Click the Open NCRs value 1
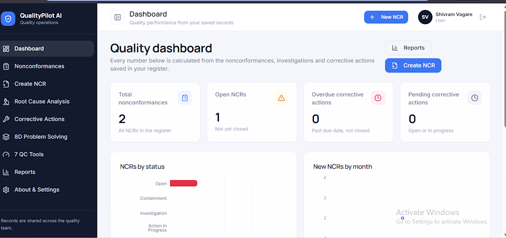 218,117
